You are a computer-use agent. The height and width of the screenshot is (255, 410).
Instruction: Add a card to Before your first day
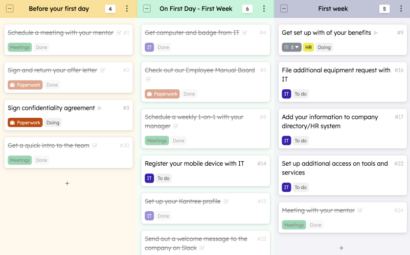tap(67, 183)
